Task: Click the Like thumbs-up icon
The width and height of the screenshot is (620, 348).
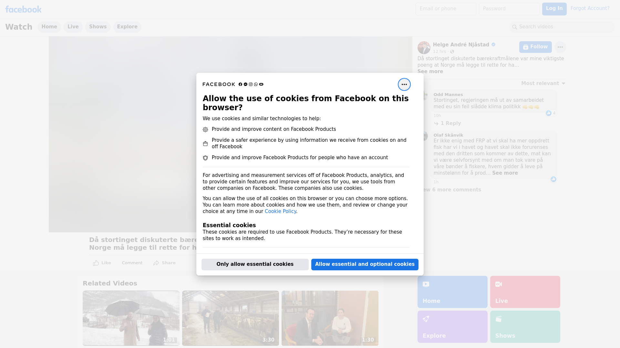Action: 96,263
